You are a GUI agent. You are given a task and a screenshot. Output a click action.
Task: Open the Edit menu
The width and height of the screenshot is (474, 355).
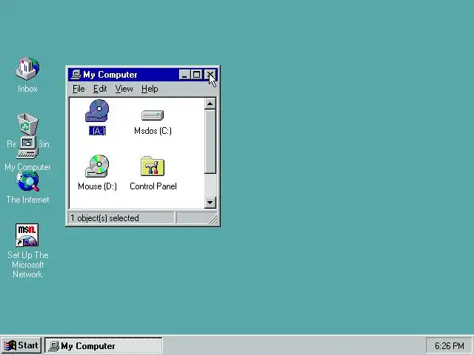pyautogui.click(x=100, y=89)
